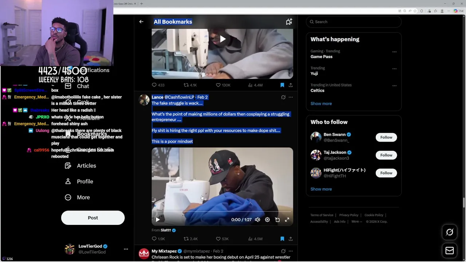Open video settings gear menu
Viewport: 466px width, 262px height.
[x=267, y=220]
